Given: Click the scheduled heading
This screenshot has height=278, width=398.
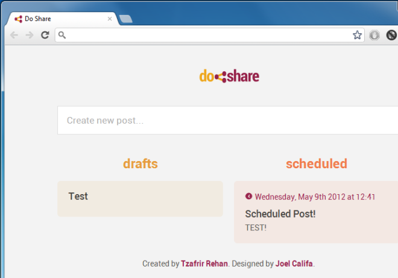Looking at the screenshot, I should click(317, 164).
